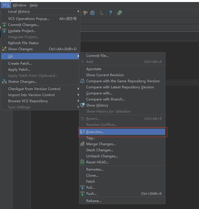Open the VCS menu
This screenshot has height=209, width=199.
tap(6, 5)
